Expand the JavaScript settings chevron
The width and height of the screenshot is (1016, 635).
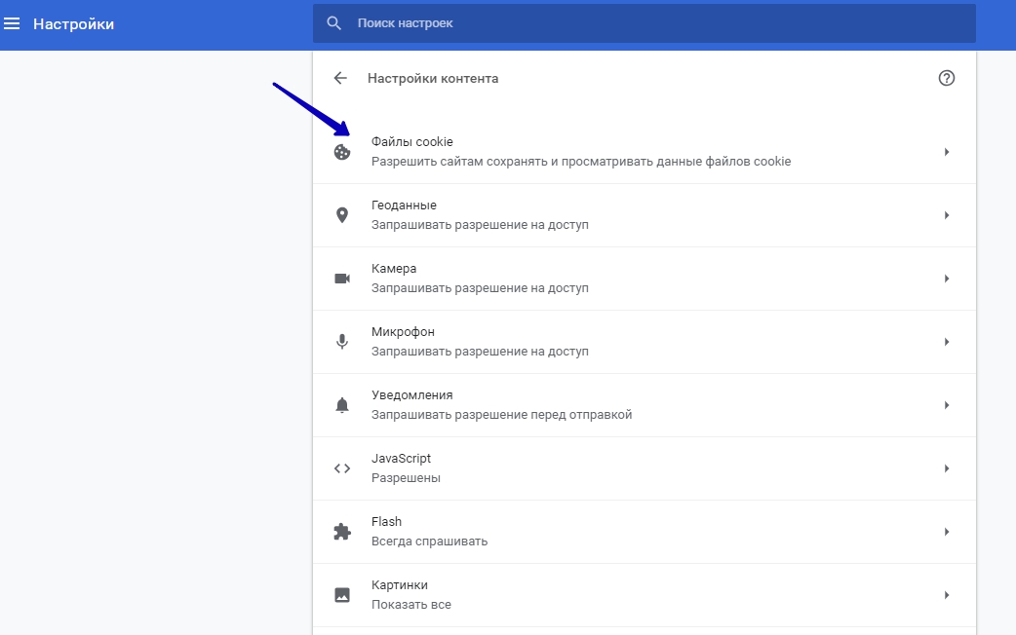click(946, 468)
